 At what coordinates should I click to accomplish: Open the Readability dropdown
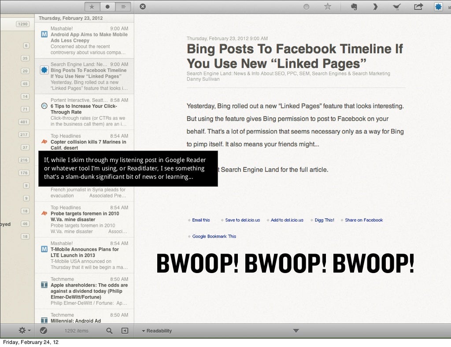pos(157,331)
